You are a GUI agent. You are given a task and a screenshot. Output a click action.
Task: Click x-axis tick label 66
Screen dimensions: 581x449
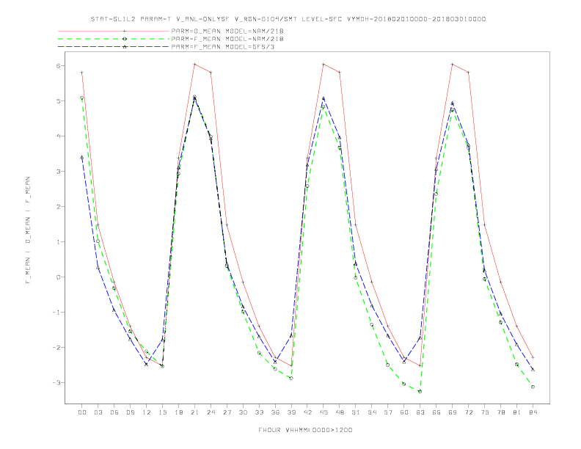tap(436, 412)
